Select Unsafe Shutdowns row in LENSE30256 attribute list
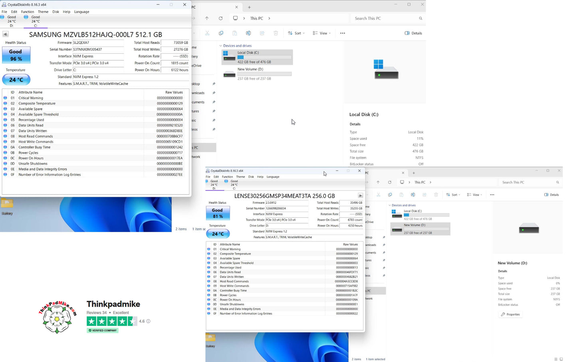 click(284, 304)
